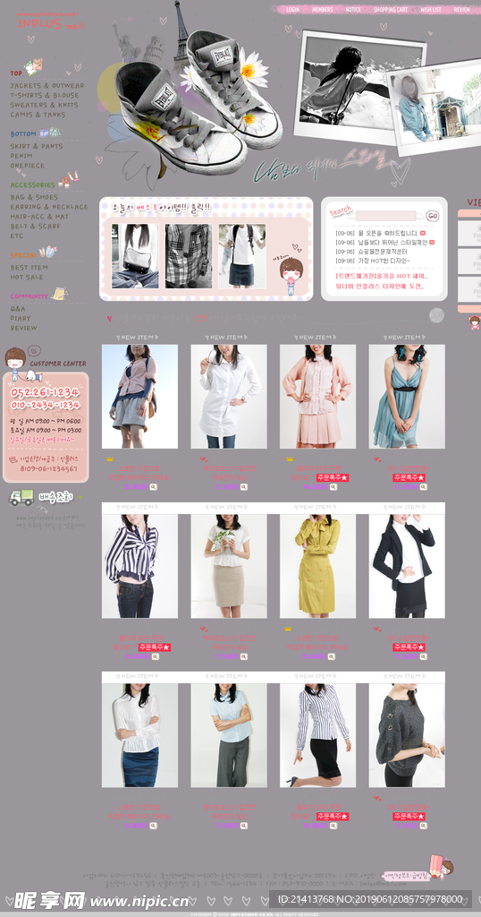Open the HOT SALE link
The height and width of the screenshot is (917, 481).
(x=26, y=278)
